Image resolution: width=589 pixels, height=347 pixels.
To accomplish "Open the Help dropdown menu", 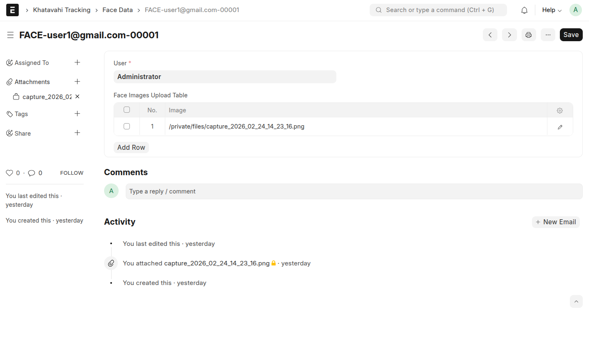I will (x=552, y=10).
